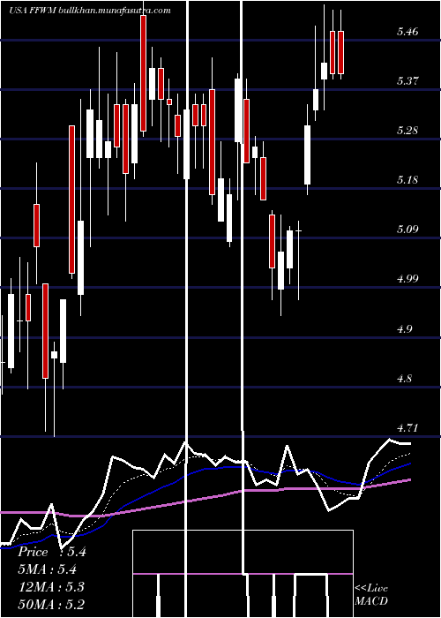Click the blue 12MA line at its right end

[409, 463]
